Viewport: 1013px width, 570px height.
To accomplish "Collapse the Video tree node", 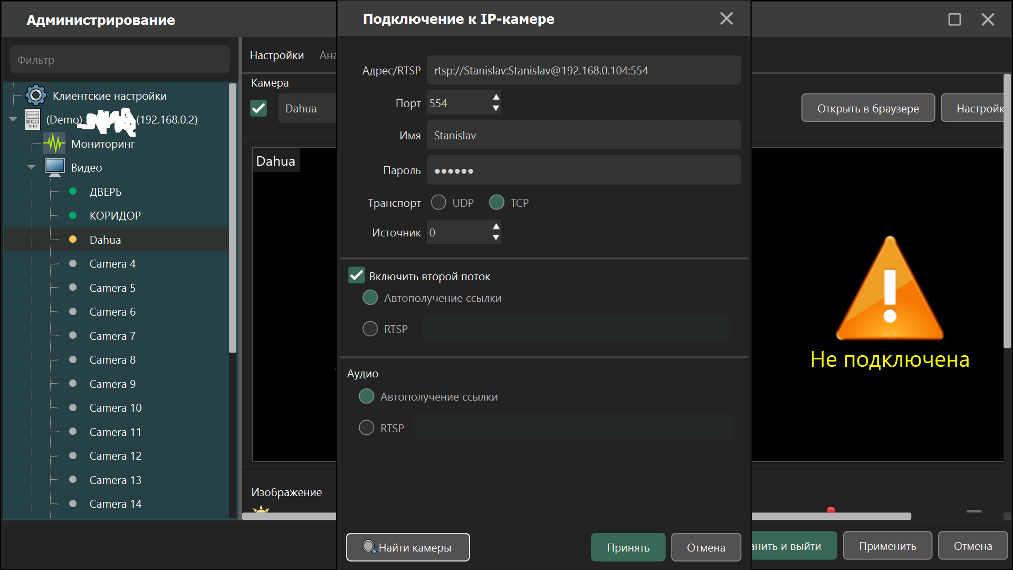I will point(31,167).
